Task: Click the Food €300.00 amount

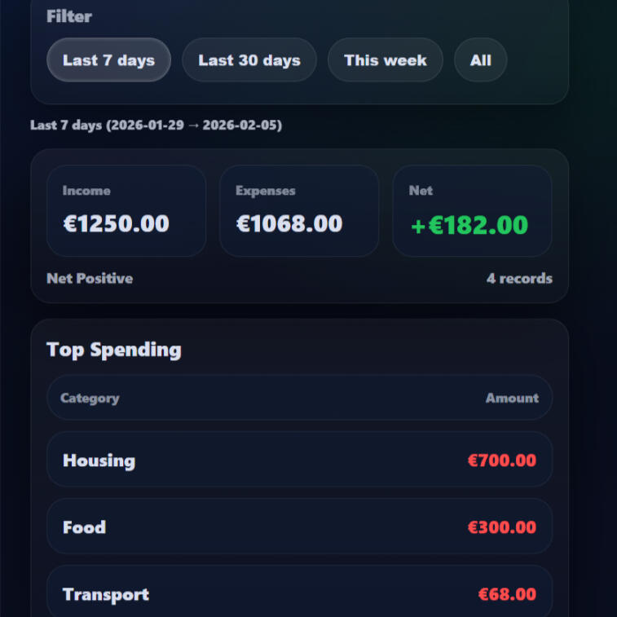Action: point(501,527)
